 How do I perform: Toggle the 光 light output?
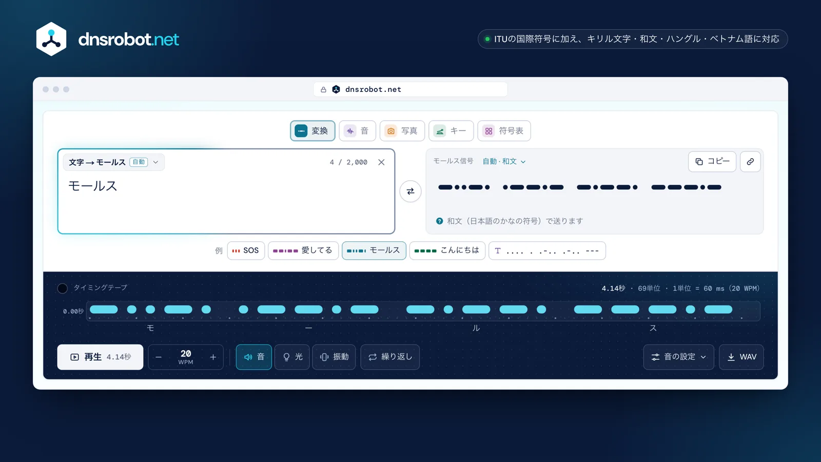292,357
